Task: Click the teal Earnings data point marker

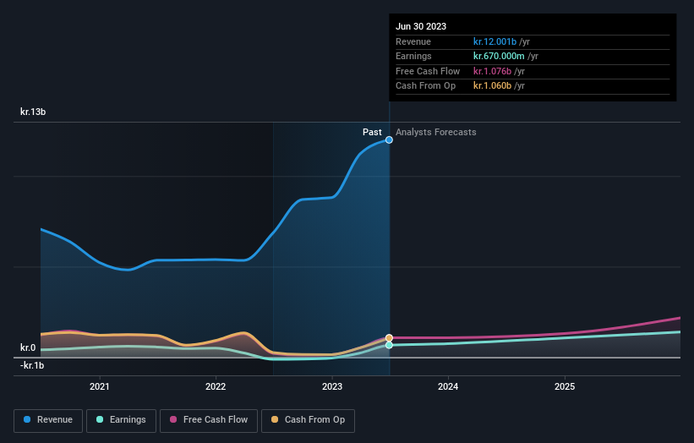Action: 389,345
